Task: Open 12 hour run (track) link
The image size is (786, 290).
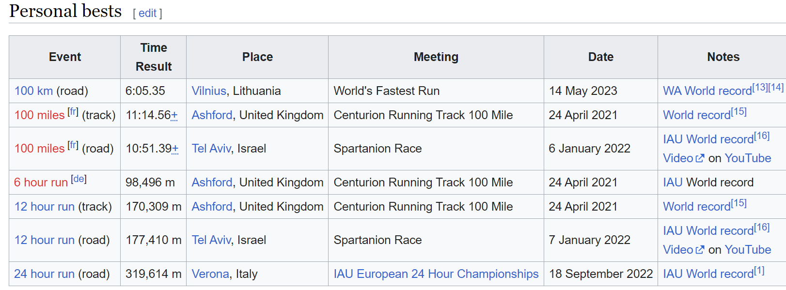Action: [45, 207]
